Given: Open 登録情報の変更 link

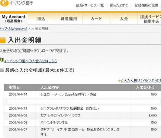Looking at the screenshot, I should (146, 5).
